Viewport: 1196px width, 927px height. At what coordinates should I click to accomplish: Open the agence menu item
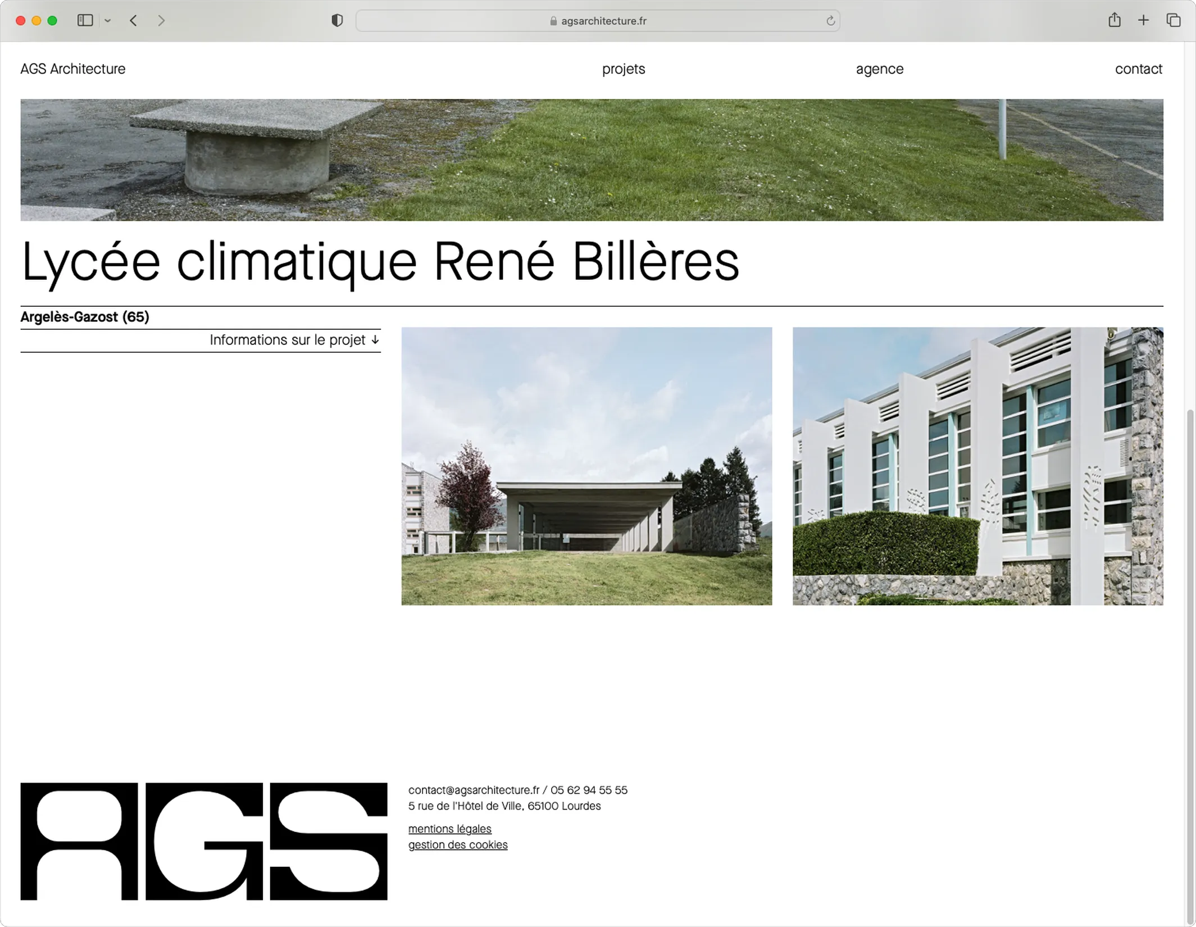pyautogui.click(x=879, y=69)
